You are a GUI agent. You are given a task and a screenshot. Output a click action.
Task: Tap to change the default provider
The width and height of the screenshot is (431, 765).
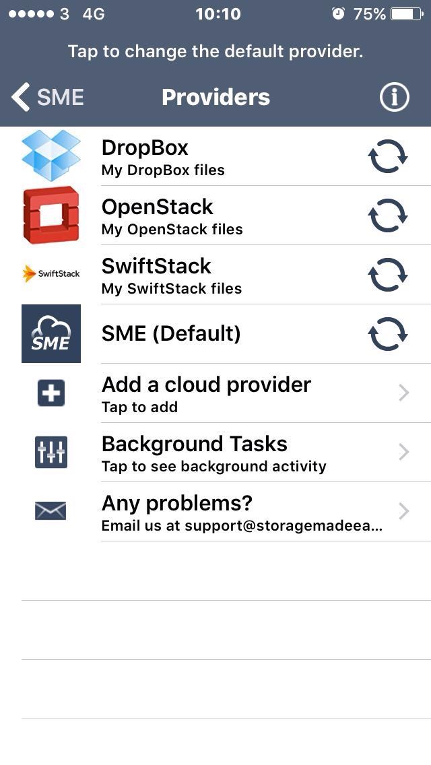[215, 51]
